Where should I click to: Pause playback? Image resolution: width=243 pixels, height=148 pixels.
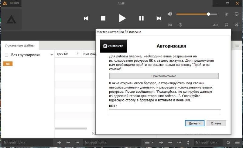[141, 18]
